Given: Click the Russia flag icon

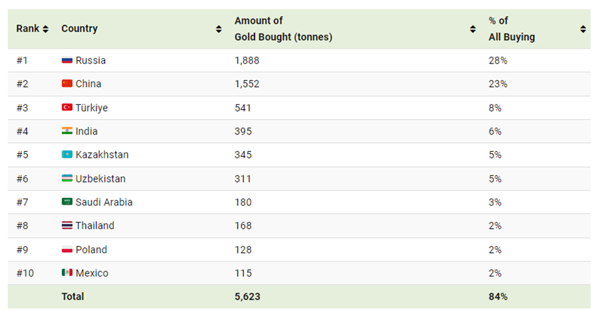Looking at the screenshot, I should click(67, 60).
